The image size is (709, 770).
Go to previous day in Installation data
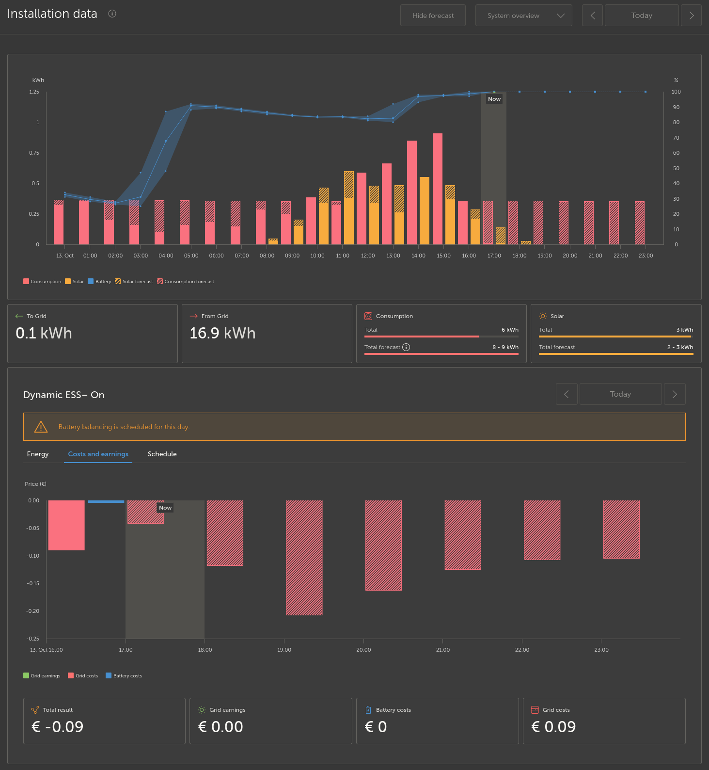[592, 16]
